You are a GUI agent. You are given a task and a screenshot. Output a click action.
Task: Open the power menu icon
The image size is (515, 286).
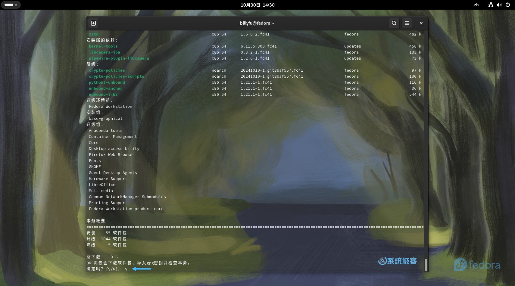coord(508,5)
